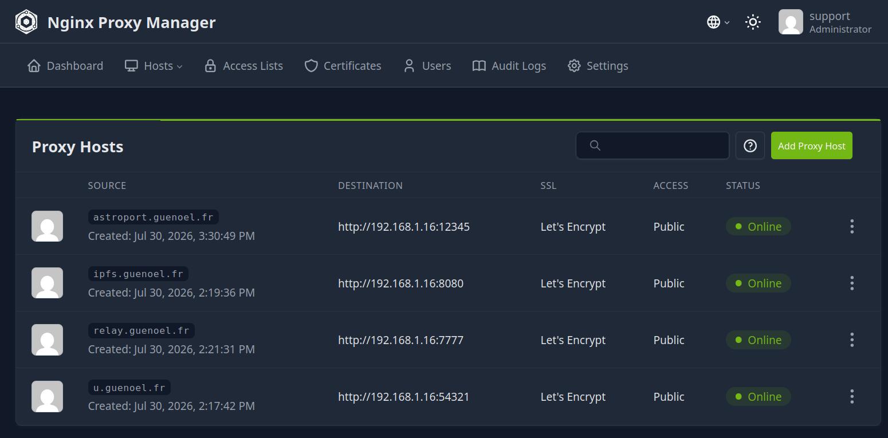Open the support user avatar menu
Screen dimensions: 888x438
(x=791, y=22)
